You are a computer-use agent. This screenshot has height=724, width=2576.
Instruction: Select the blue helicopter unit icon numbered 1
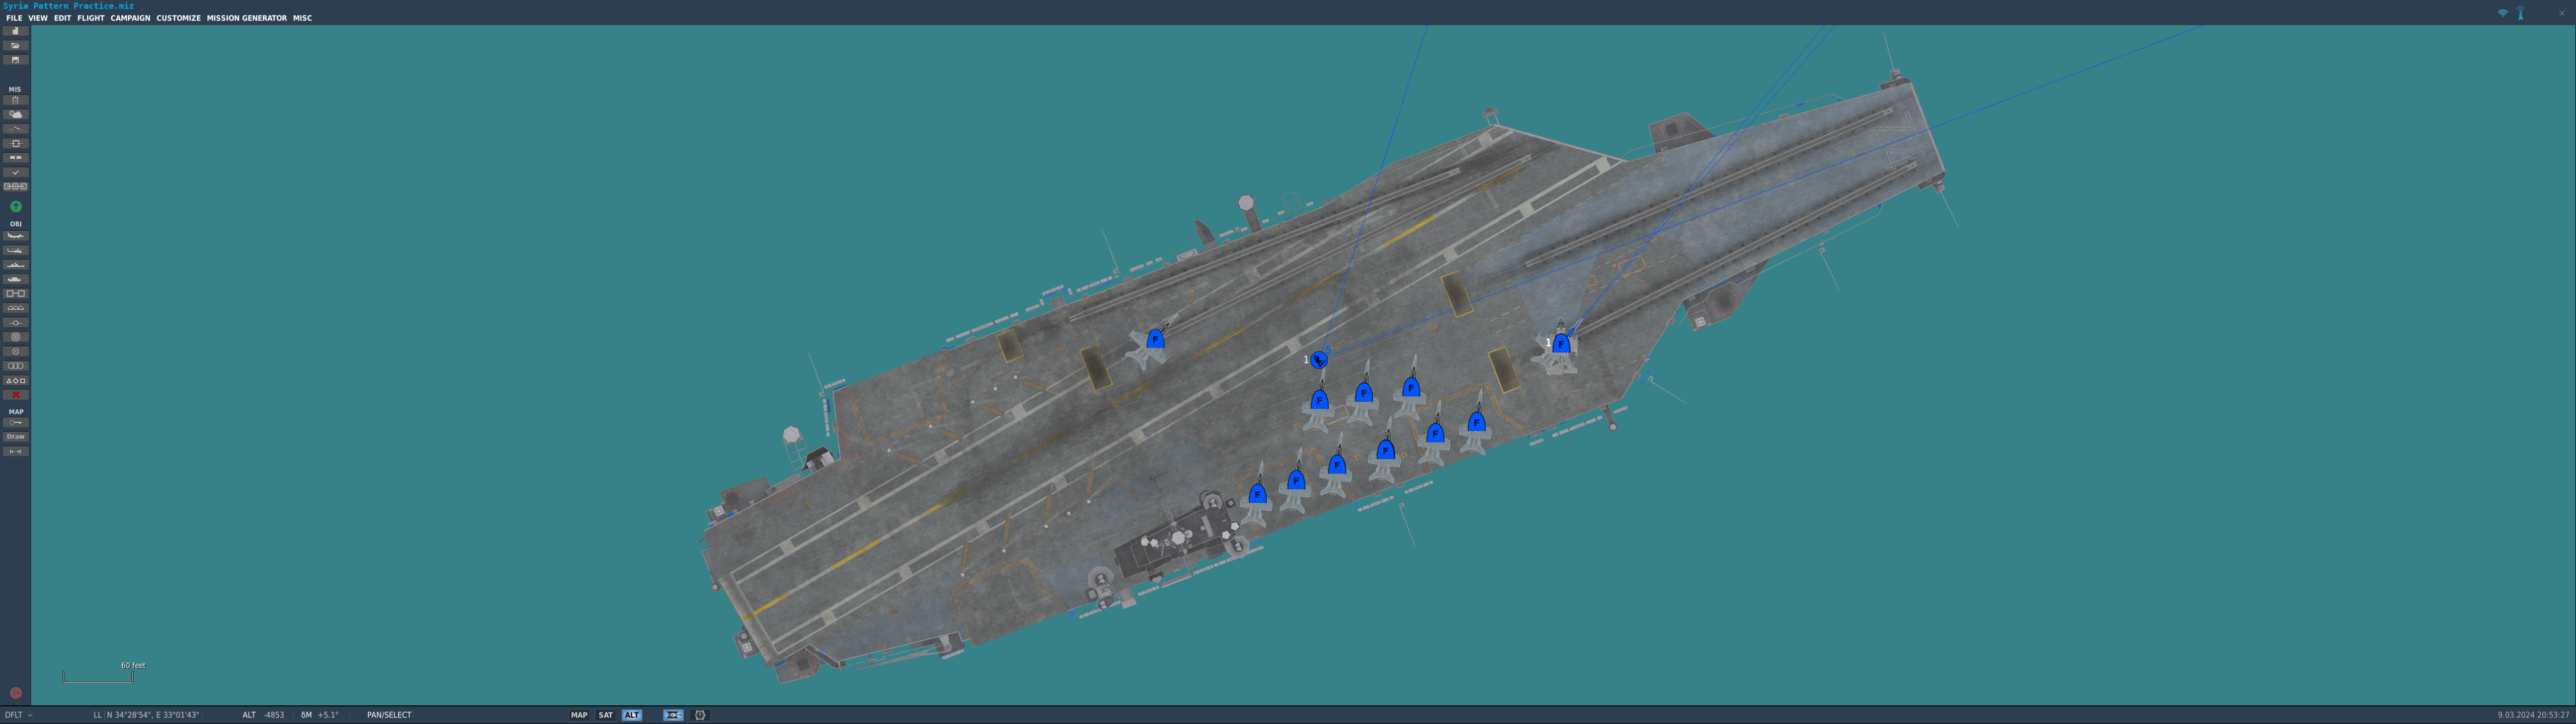tap(1319, 360)
